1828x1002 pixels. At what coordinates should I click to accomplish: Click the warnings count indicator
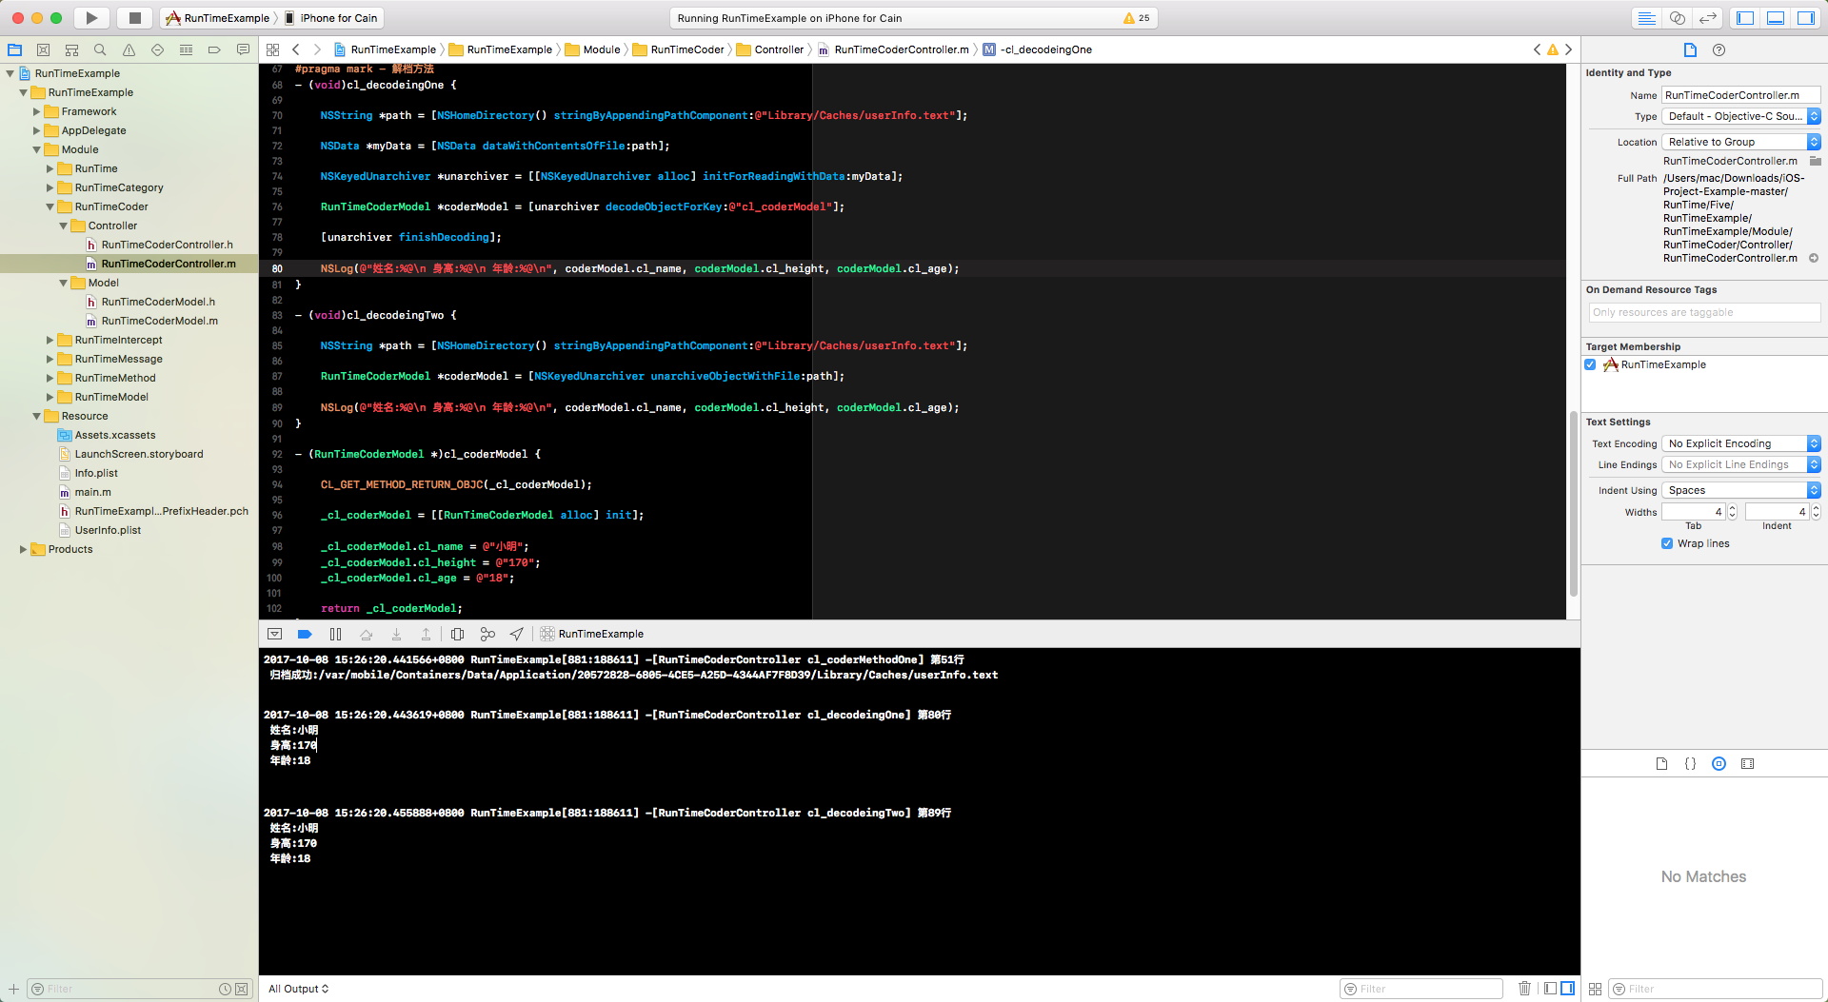(1137, 18)
